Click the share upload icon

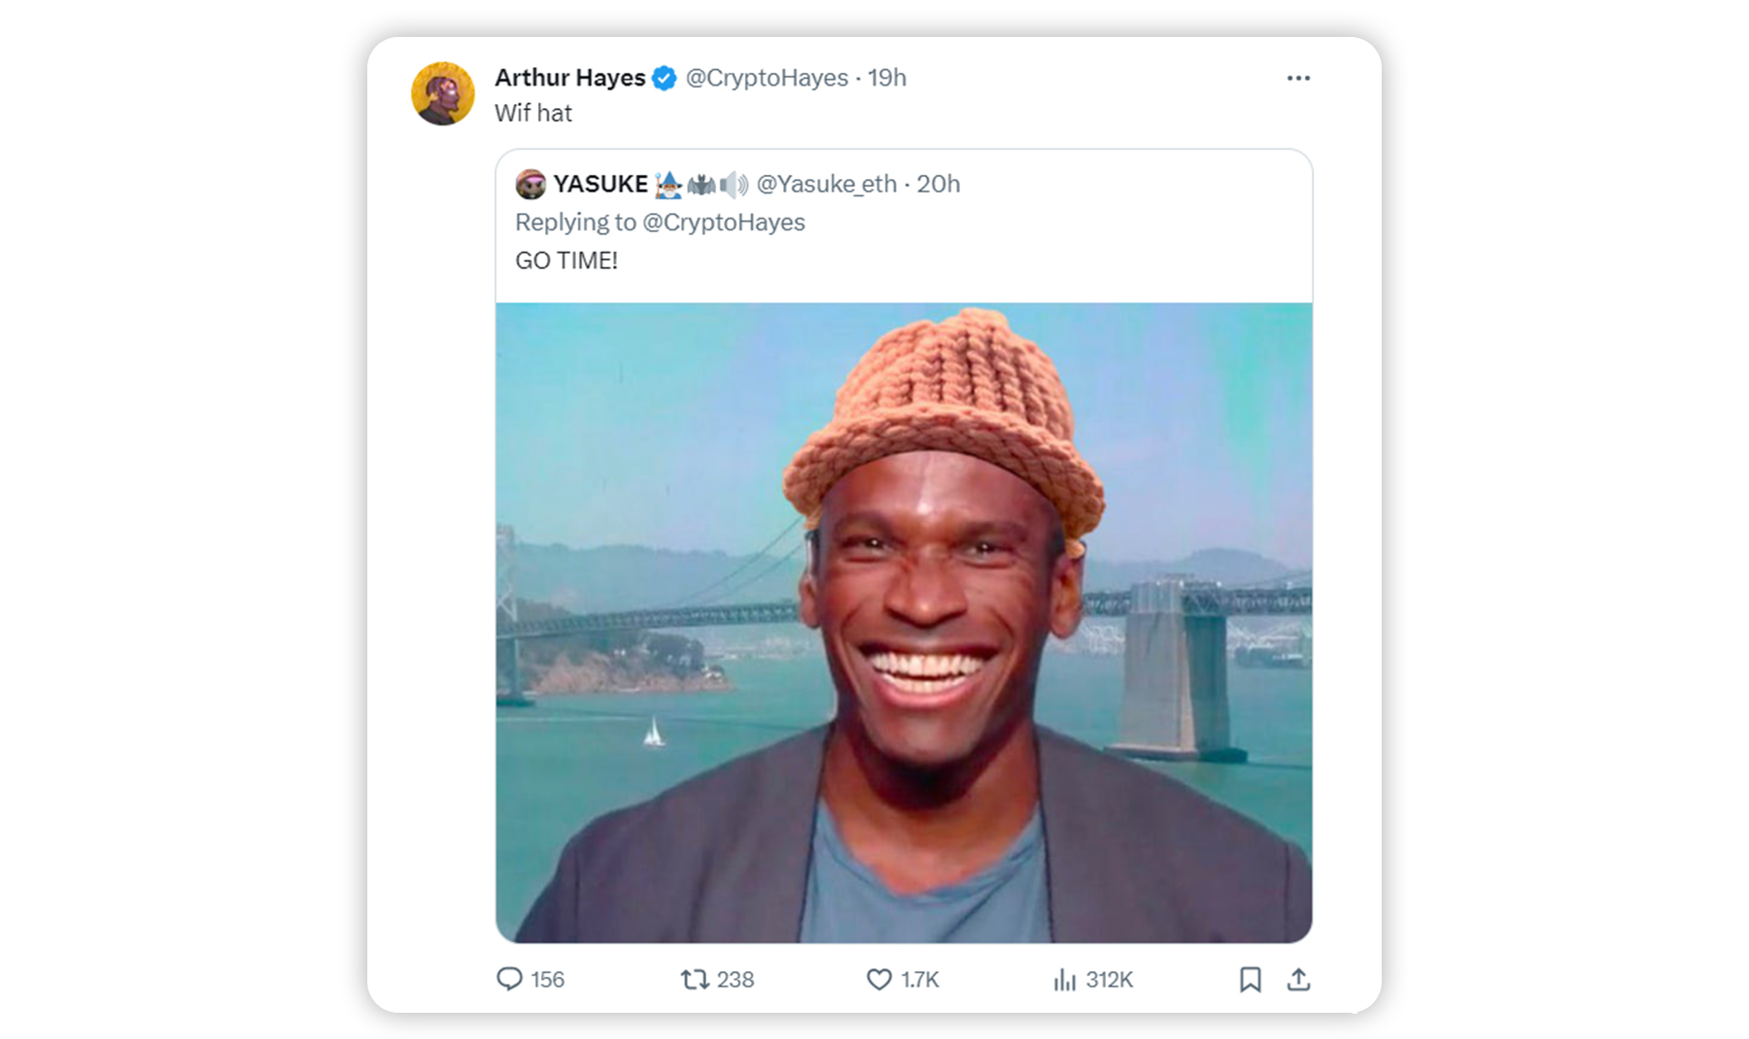tap(1298, 979)
